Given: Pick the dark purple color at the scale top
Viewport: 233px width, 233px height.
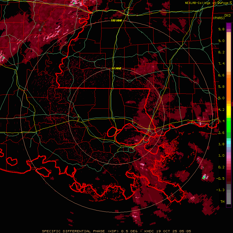Looking at the screenshot, I should [x=229, y=26].
